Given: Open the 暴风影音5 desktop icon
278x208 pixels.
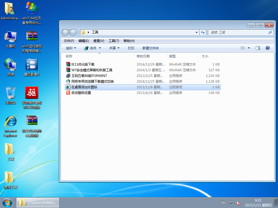Looking at the screenshot, I should click(32, 65).
